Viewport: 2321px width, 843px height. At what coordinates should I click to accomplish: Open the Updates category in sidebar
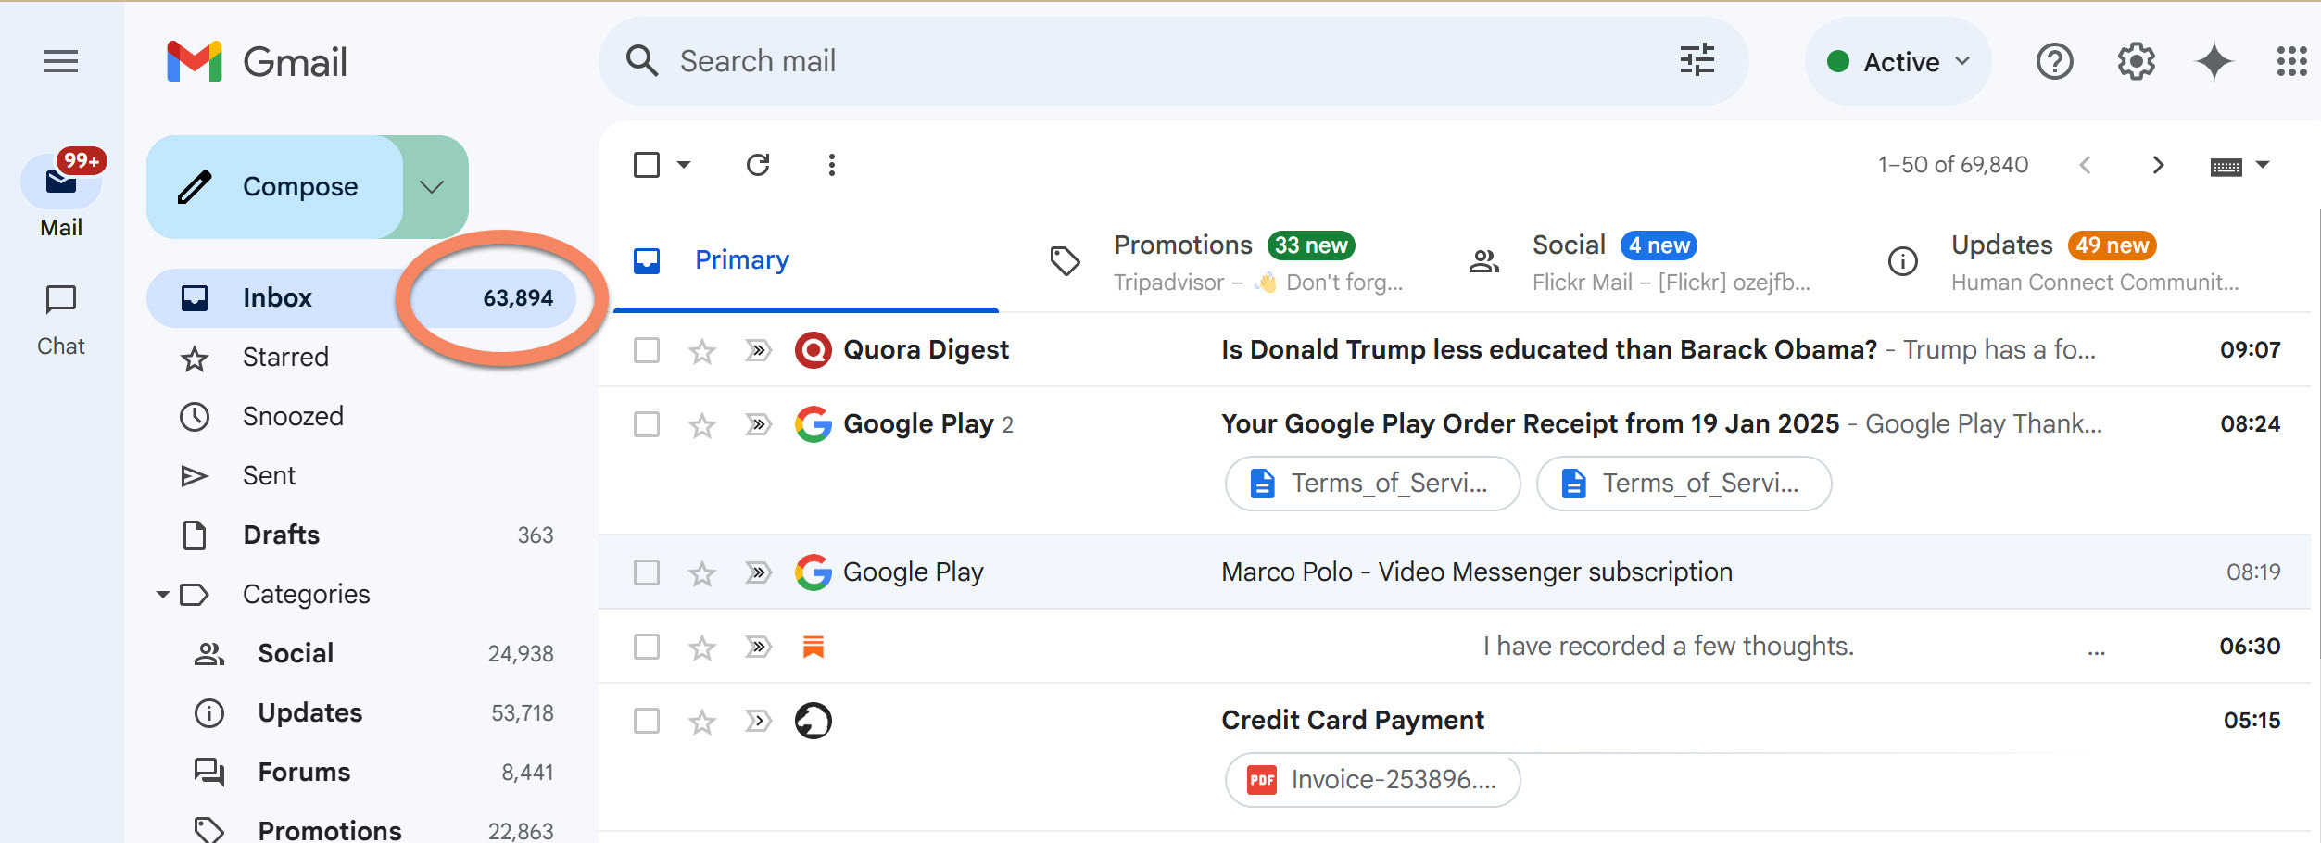coord(361,713)
